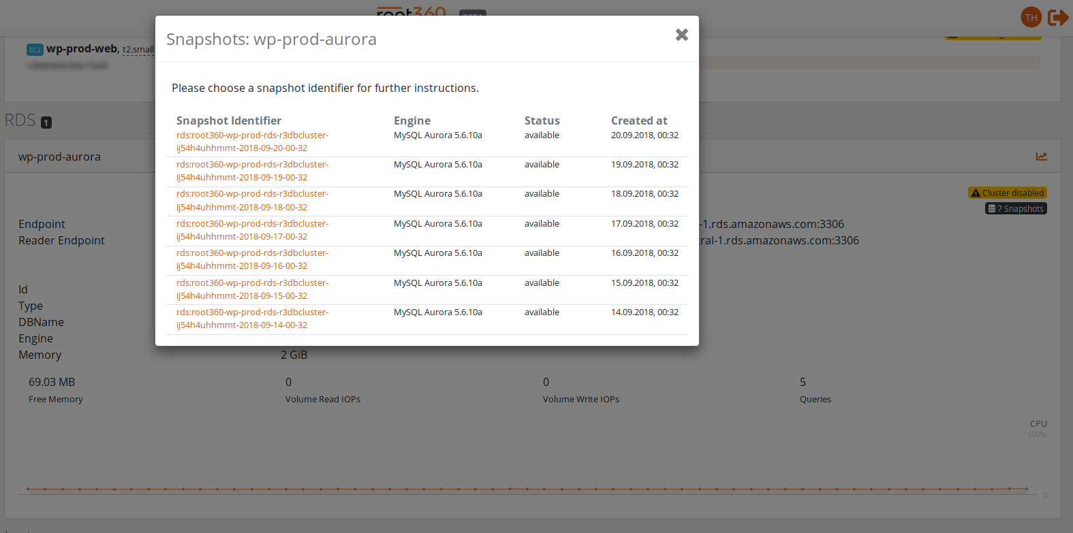Click the 14.09.2018, 00:32 created date
Screen dimensions: 1073x533
(644, 312)
